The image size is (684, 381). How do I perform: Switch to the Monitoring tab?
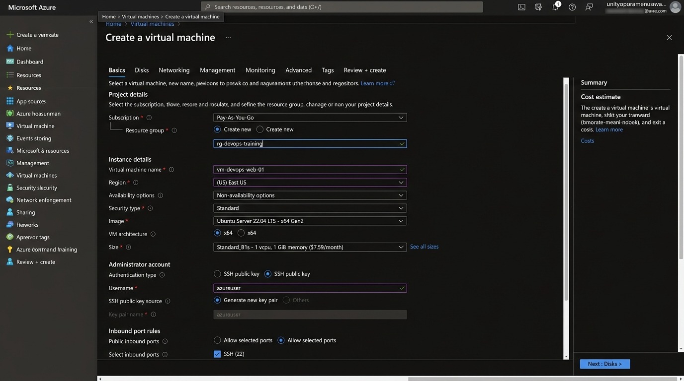click(x=260, y=70)
